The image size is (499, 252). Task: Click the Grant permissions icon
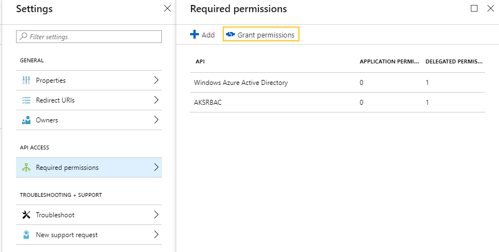(x=230, y=35)
